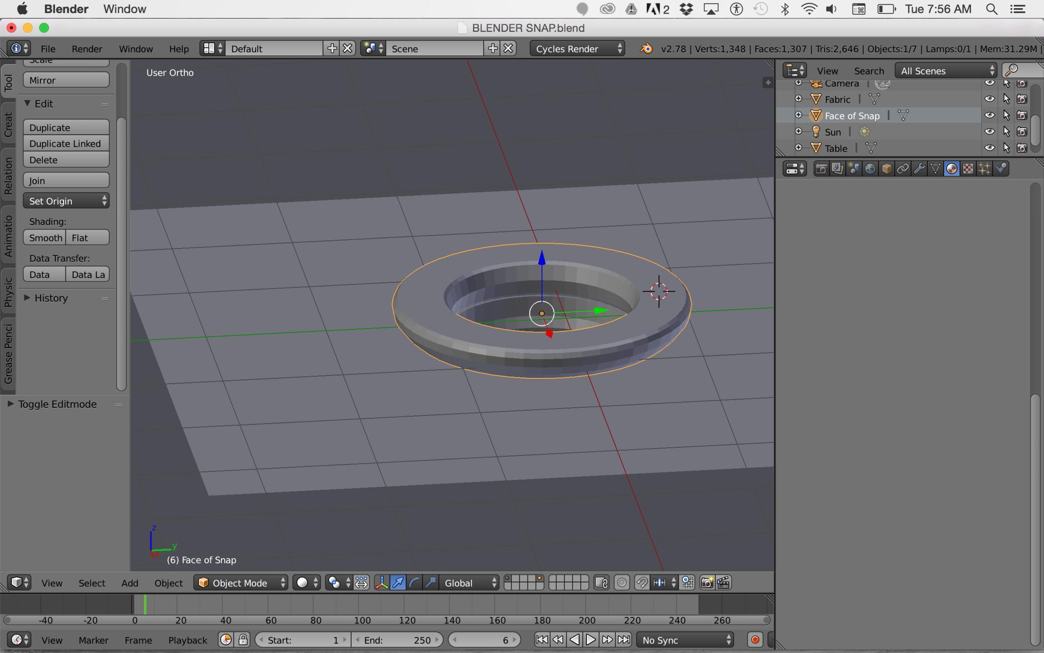This screenshot has height=653, width=1044.
Task: Click the Duplicate button
Action: coord(66,127)
